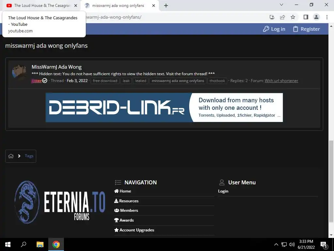Open the Chrome three-dot menu
The image size is (334, 251).
327,17
